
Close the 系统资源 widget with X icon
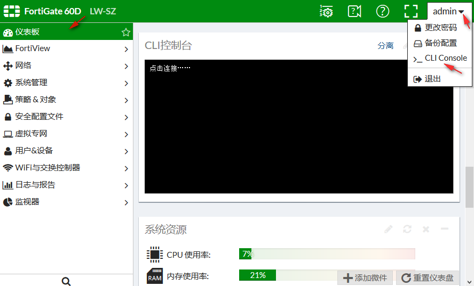click(x=426, y=230)
